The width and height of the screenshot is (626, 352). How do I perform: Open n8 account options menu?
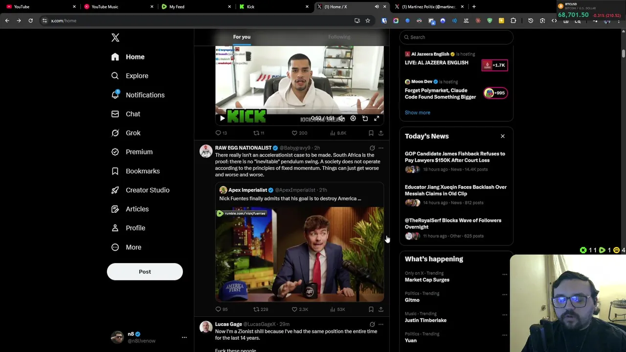point(184,337)
